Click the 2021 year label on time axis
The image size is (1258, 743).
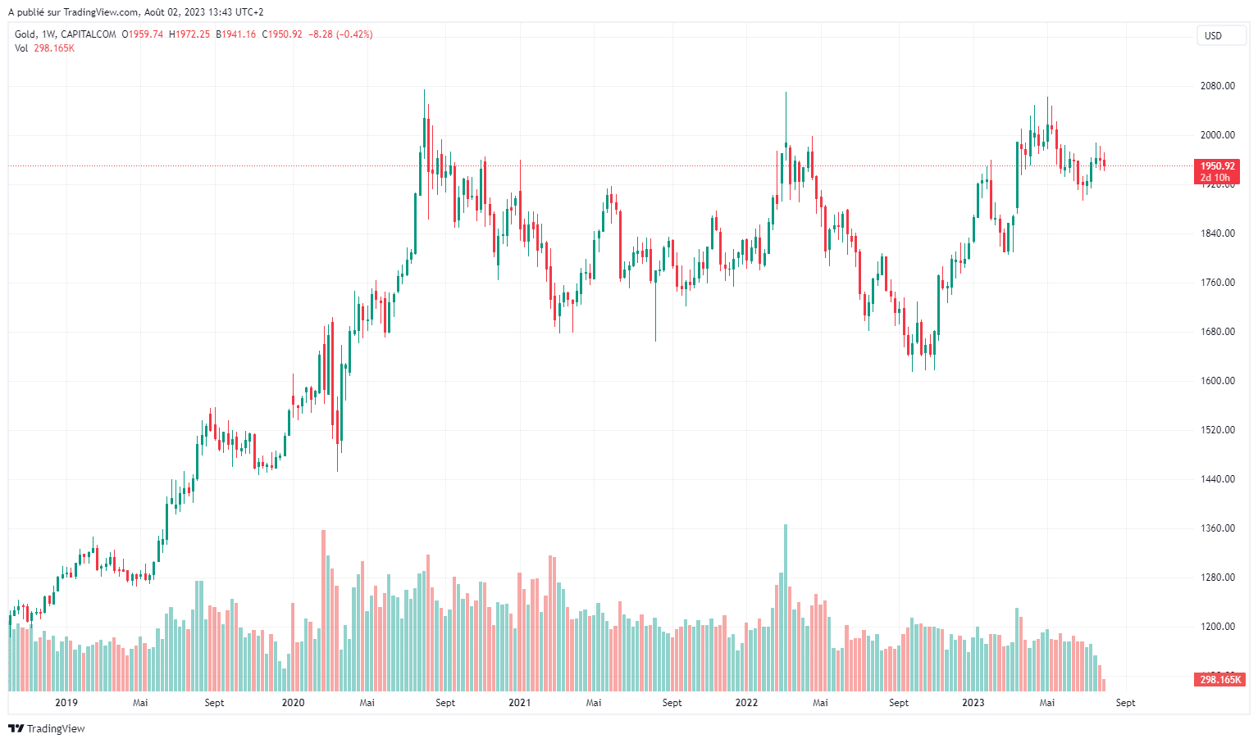point(520,703)
